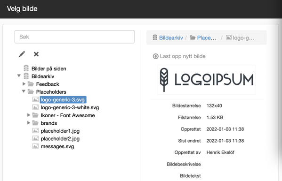Click the image icon of placeholder1.jpg

(x=35, y=131)
